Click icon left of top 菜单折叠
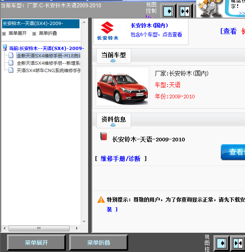245x252 pixels. point(34,34)
